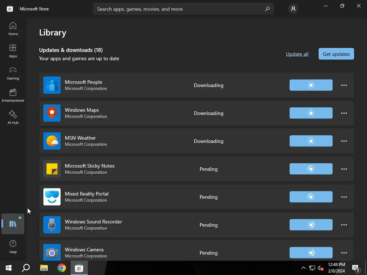The height and width of the screenshot is (275, 367).
Task: Open more options for Microsoft People
Action: pos(344,85)
